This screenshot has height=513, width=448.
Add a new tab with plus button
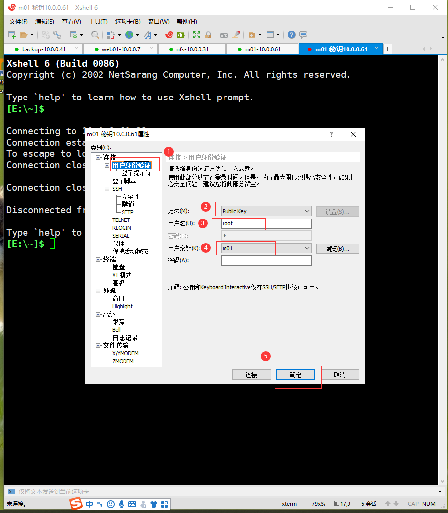[x=387, y=49]
